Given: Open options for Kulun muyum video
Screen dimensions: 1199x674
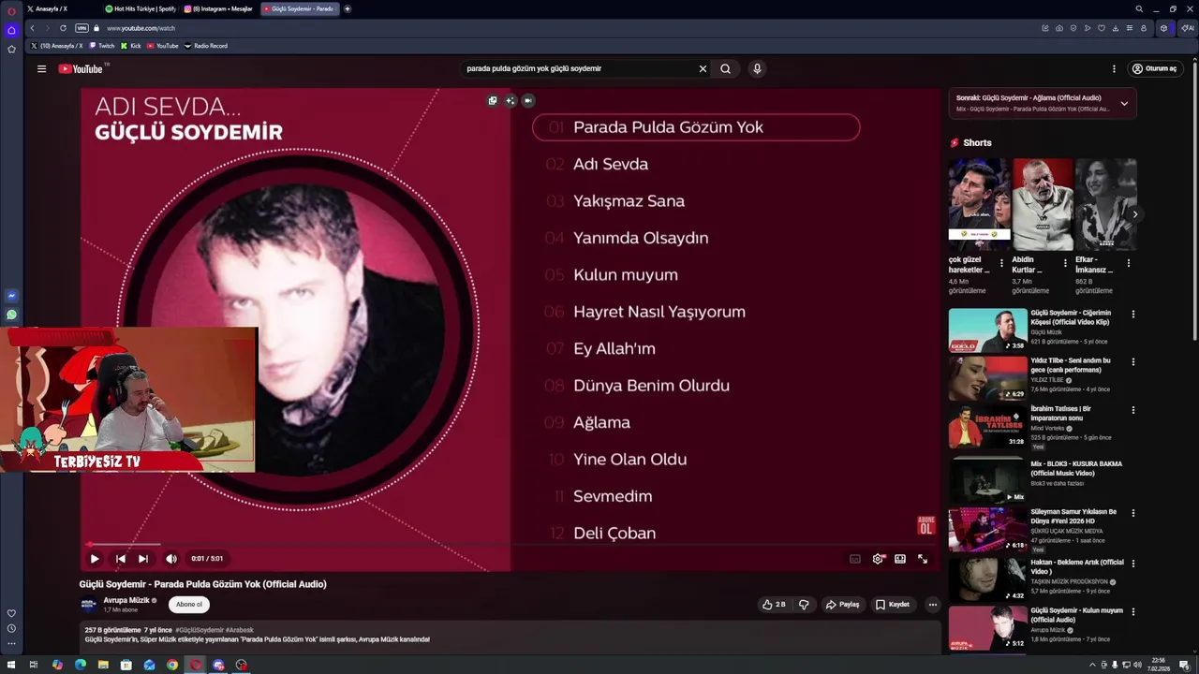Looking at the screenshot, I should (1133, 612).
